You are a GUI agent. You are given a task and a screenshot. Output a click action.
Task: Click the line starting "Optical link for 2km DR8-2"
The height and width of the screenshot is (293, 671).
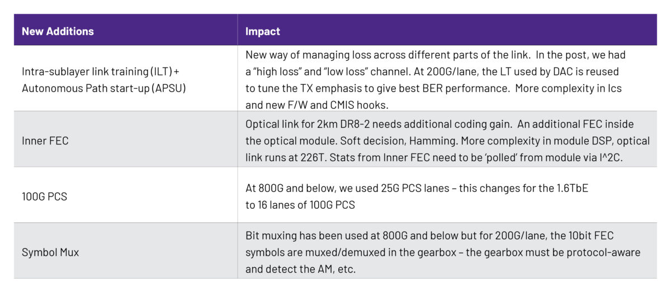[x=440, y=124]
